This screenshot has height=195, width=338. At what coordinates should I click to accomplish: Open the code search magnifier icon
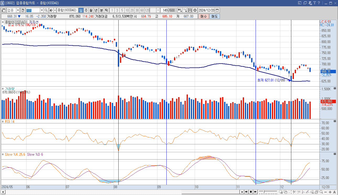[46, 10]
